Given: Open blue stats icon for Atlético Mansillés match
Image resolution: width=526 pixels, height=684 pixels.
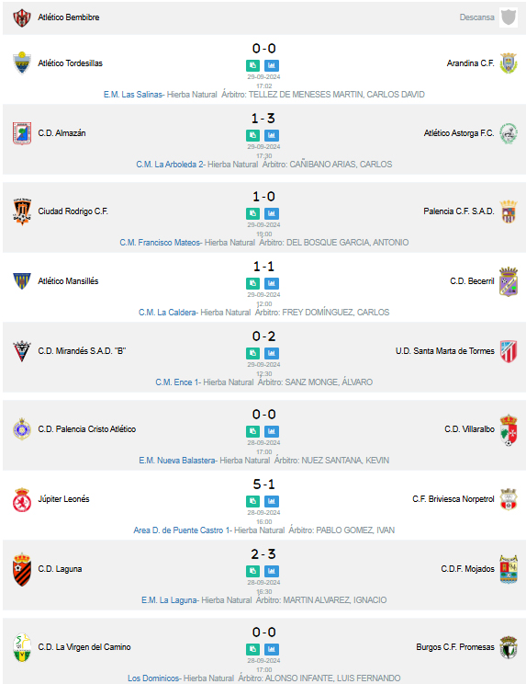Looking at the screenshot, I should (x=272, y=283).
